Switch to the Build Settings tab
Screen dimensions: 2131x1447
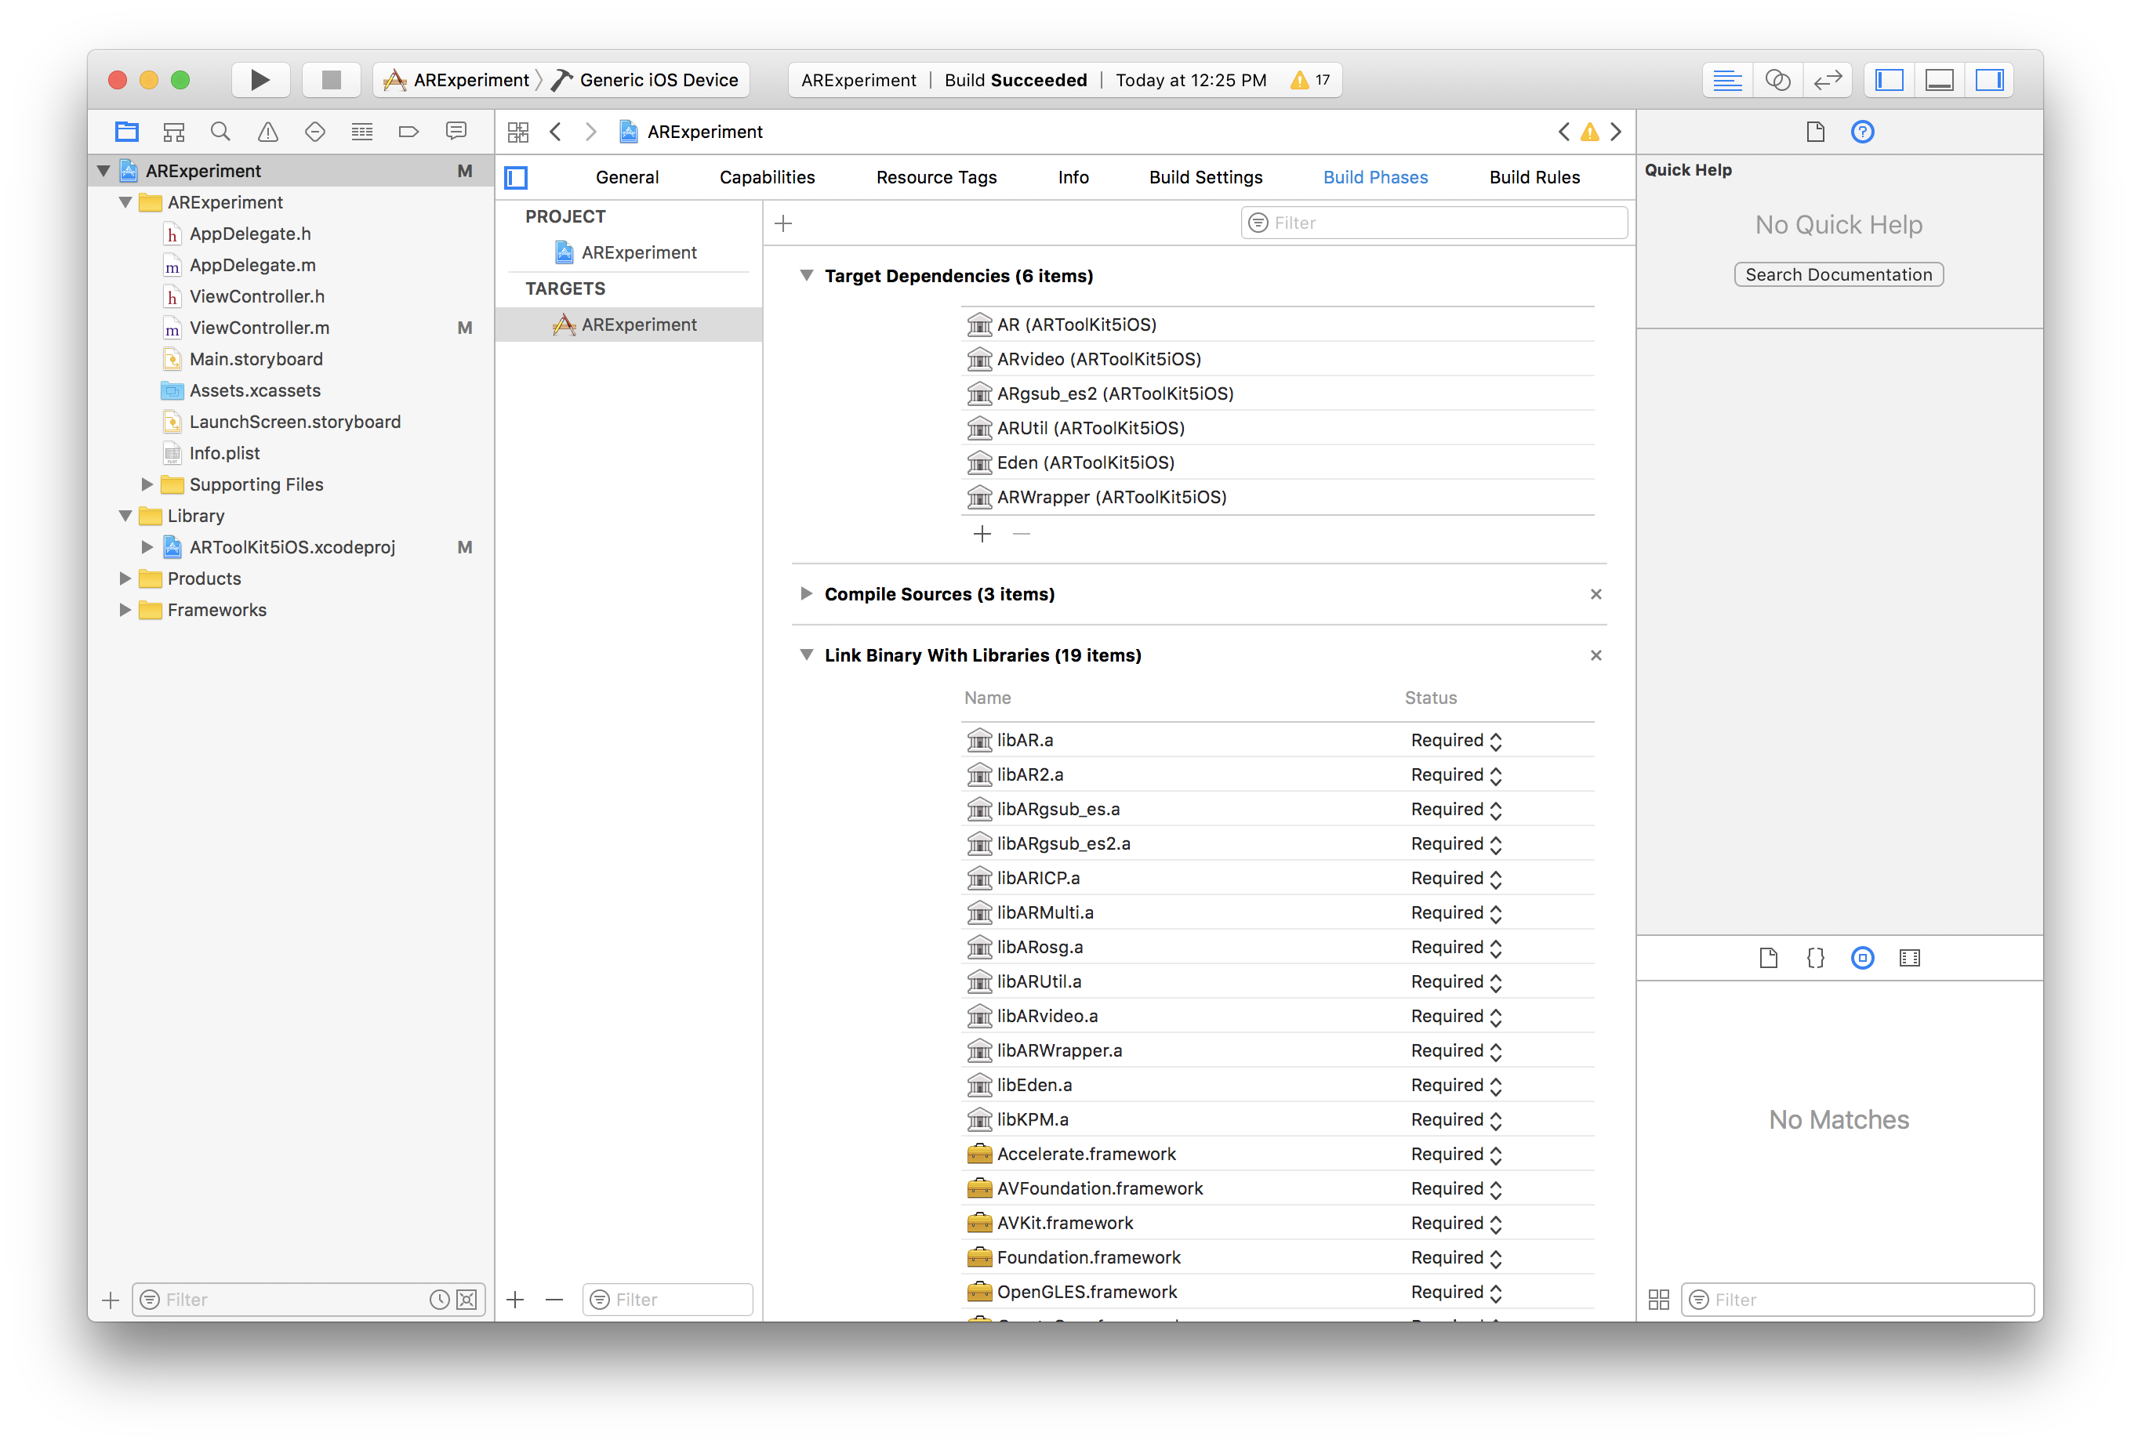pyautogui.click(x=1205, y=177)
